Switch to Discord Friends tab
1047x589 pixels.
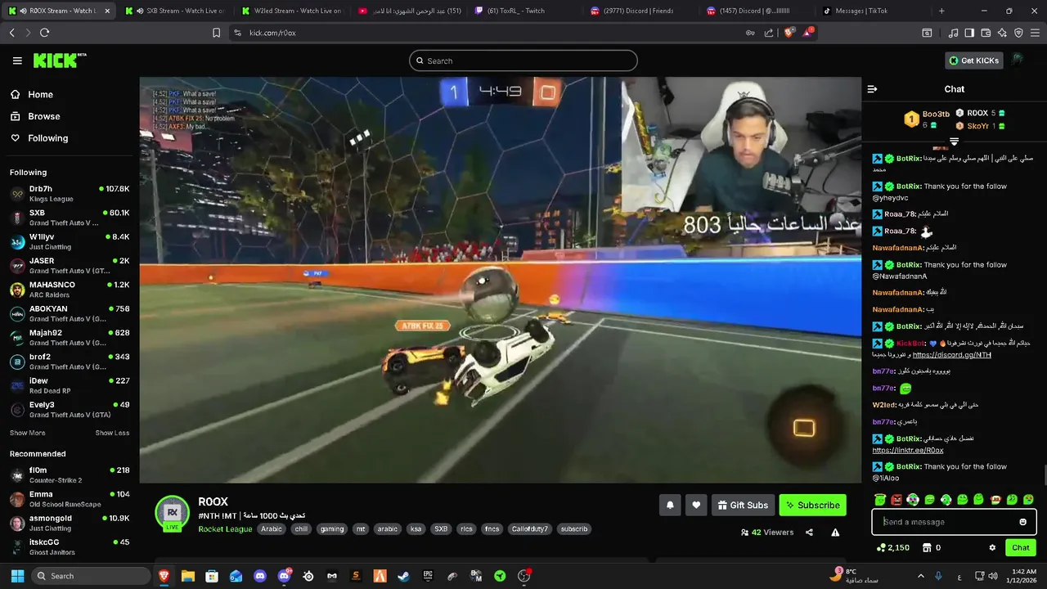[642, 11]
